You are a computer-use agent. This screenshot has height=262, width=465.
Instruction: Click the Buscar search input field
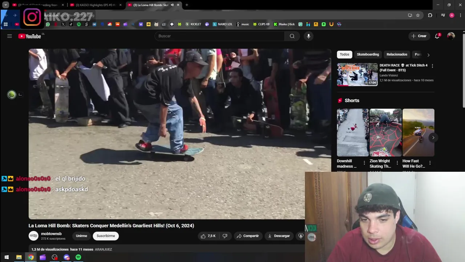click(x=220, y=36)
